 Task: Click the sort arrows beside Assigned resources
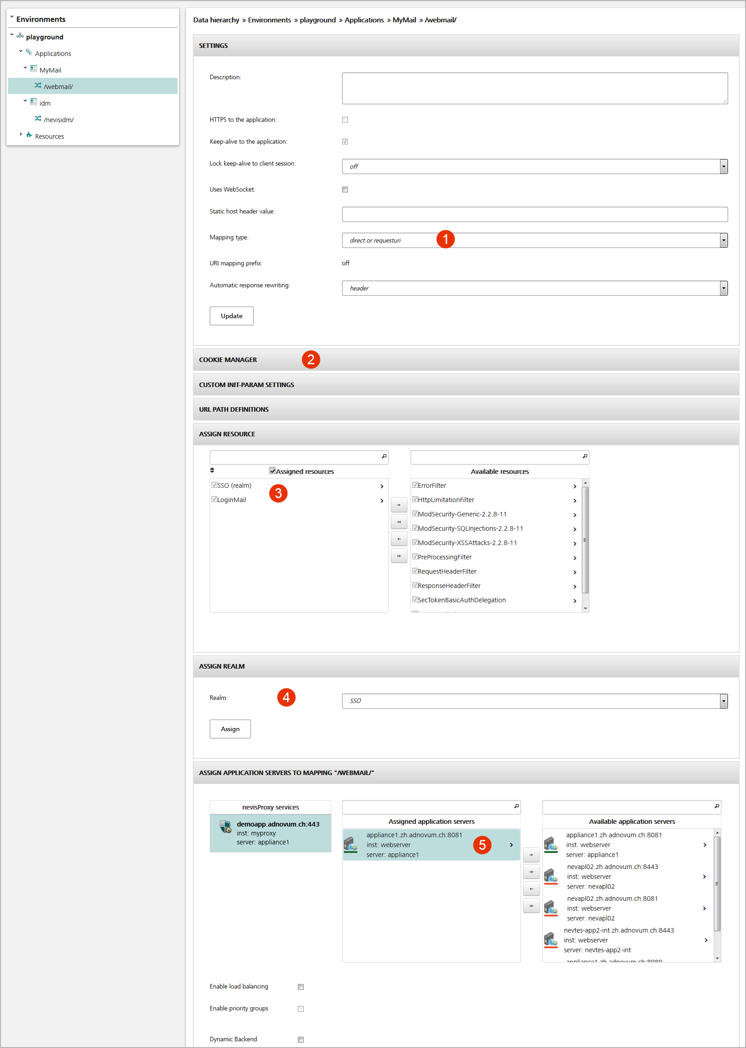[212, 470]
